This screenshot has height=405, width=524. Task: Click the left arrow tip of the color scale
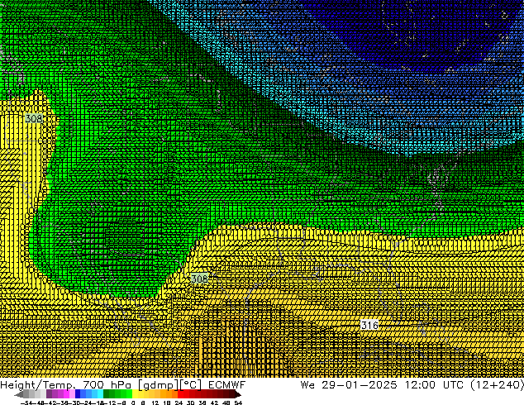[x=17, y=394]
